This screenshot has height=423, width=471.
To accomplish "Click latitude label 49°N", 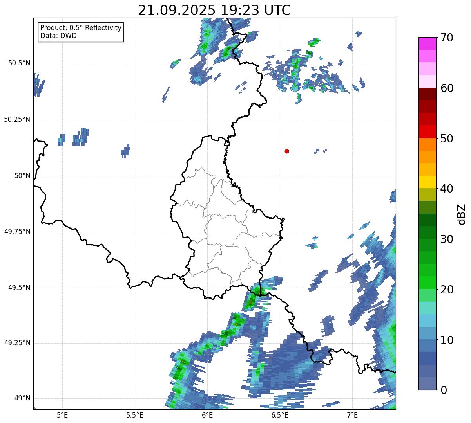I will [22, 398].
